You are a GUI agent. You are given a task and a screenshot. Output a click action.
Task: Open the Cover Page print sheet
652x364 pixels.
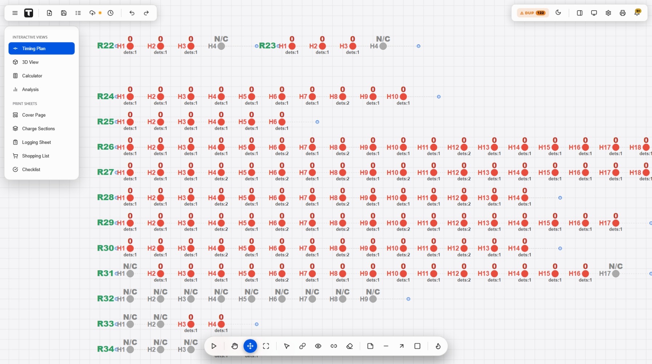click(41, 115)
